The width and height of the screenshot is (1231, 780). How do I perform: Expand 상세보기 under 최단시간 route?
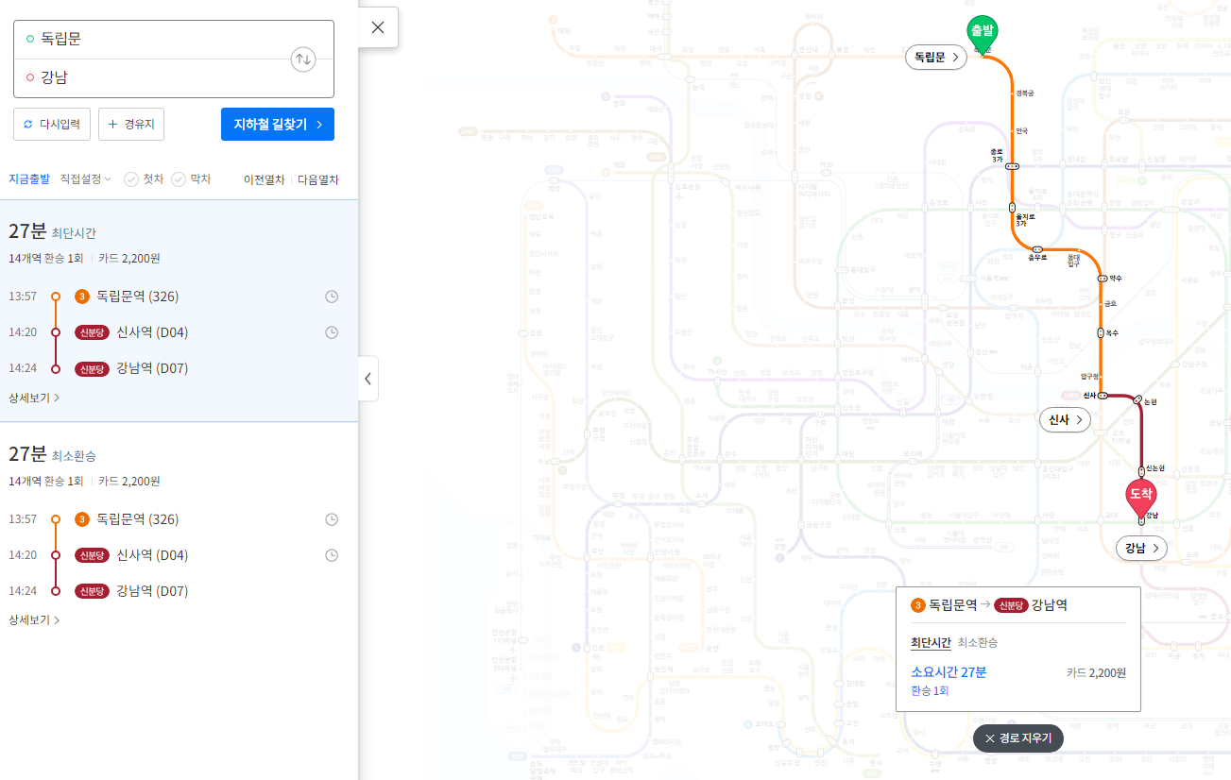click(x=34, y=398)
